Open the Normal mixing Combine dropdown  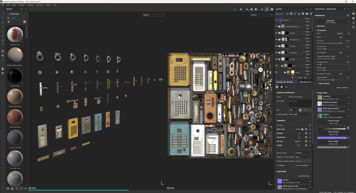(x=303, y=153)
